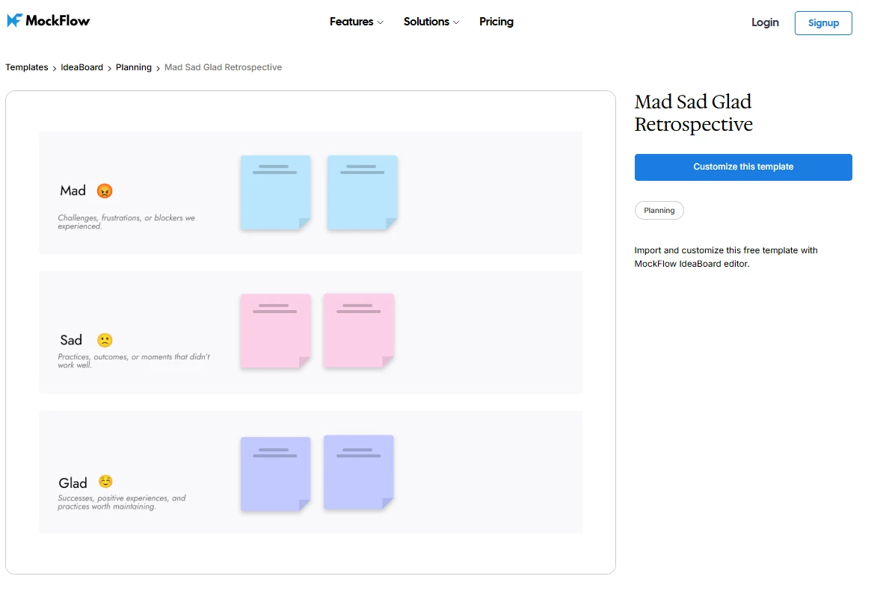Open the Pricing page
The height and width of the screenshot is (594, 892).
(x=496, y=22)
